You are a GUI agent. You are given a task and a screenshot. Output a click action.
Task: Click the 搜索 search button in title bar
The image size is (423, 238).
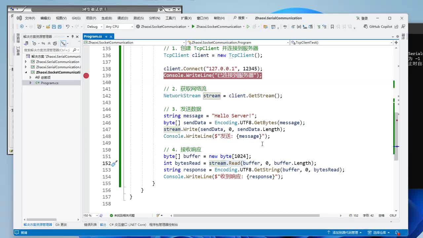(241, 18)
